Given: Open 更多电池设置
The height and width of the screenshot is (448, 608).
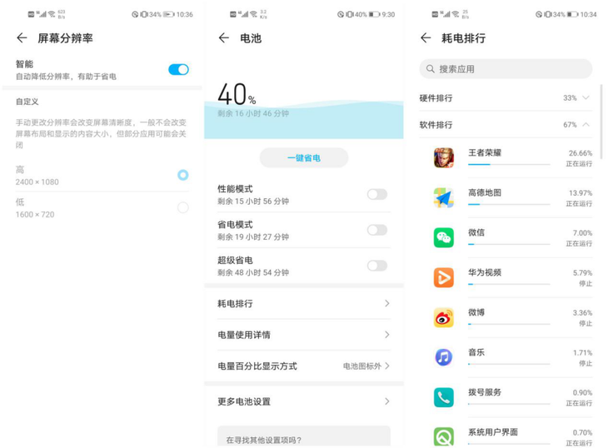Looking at the screenshot, I should (x=304, y=401).
